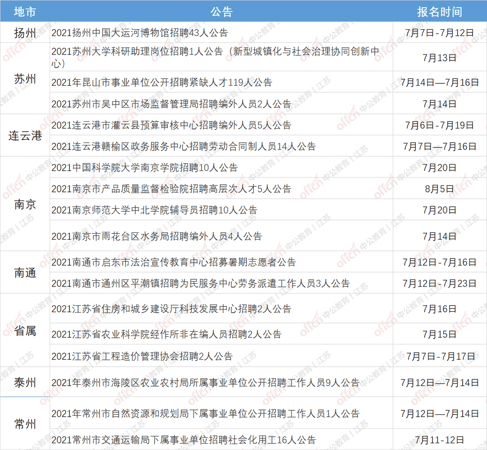Open the 吴中区市场监督管理局招聘编外人员 announcement
This screenshot has width=487, height=450.
pos(171,104)
